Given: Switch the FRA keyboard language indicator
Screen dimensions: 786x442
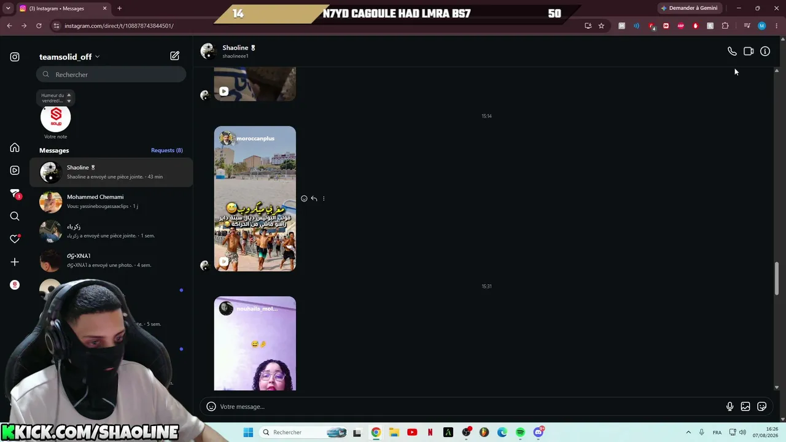Looking at the screenshot, I should (717, 432).
